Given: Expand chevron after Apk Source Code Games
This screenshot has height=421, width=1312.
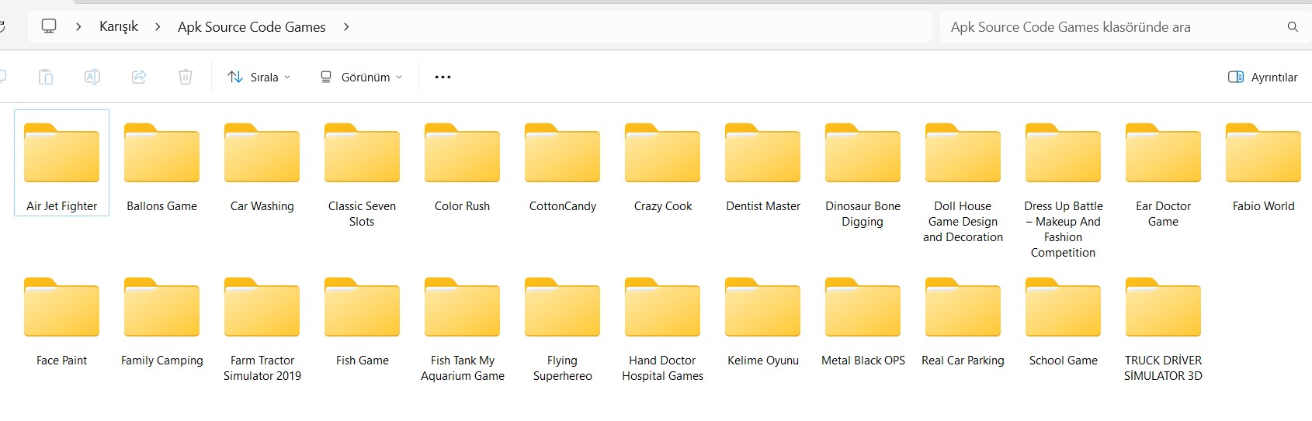Looking at the screenshot, I should tap(346, 26).
